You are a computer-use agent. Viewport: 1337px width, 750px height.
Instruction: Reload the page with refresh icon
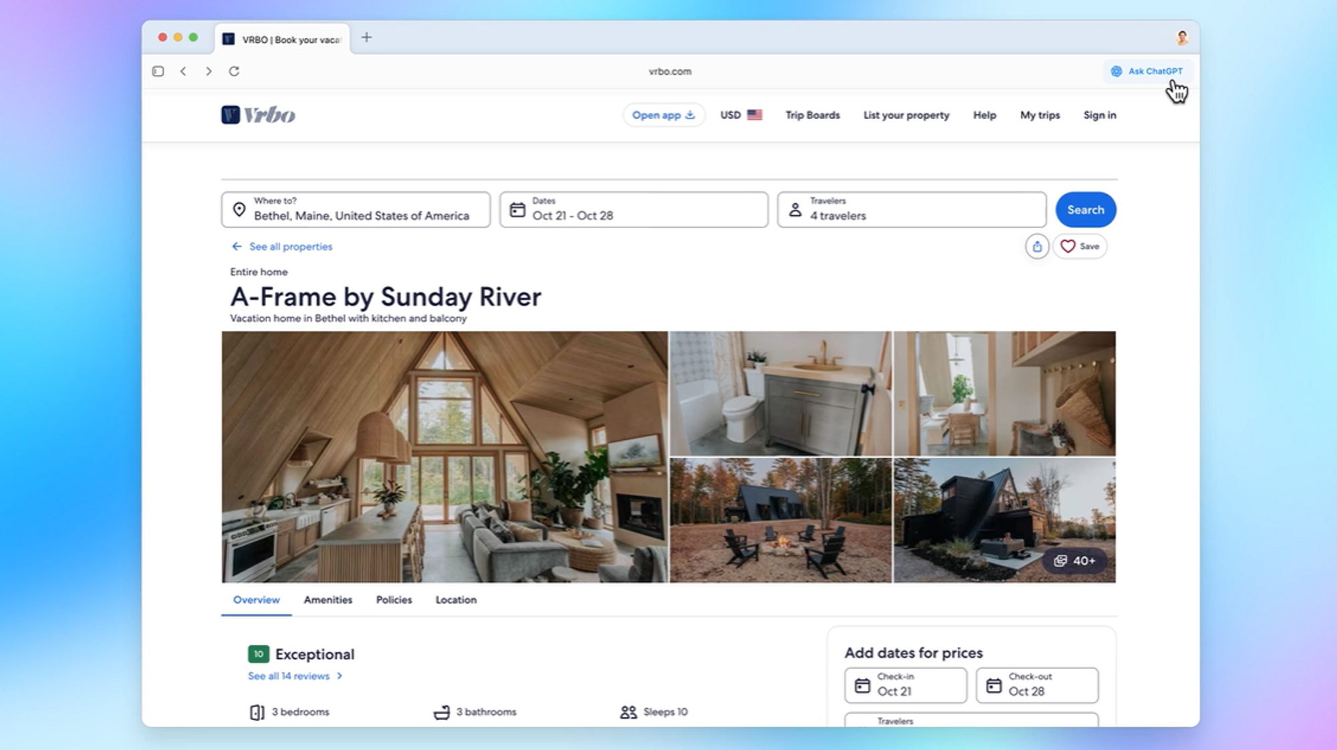(x=234, y=72)
